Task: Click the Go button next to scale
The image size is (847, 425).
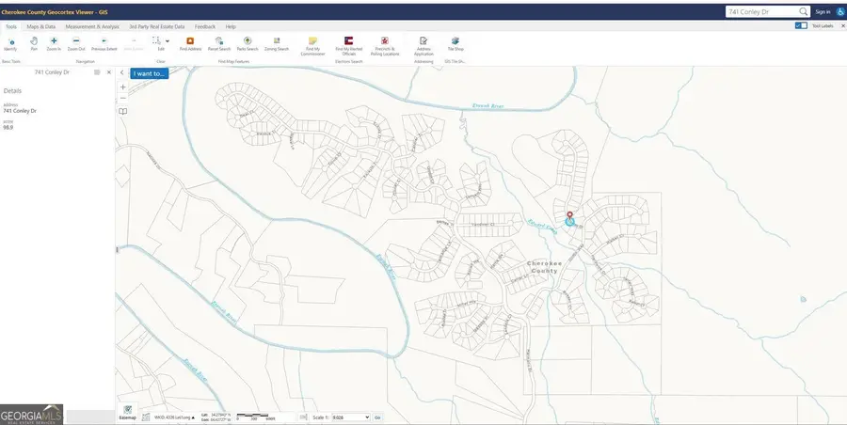Action: pyautogui.click(x=377, y=417)
